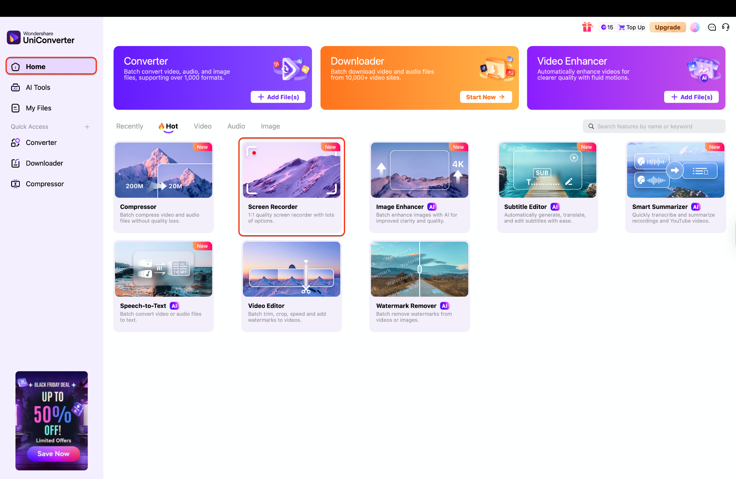The height and width of the screenshot is (479, 736).
Task: Select the Compressor shortcut in Quick Access
Action: coord(45,184)
